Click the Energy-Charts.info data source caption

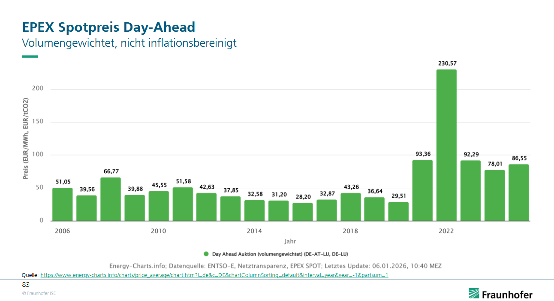coord(275,266)
